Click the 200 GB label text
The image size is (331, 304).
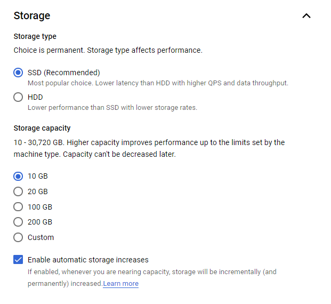39,222
